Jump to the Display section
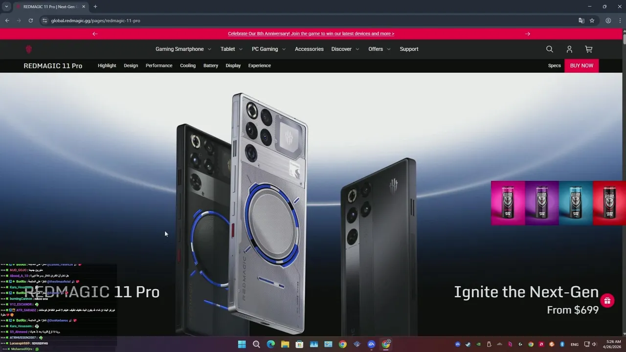The width and height of the screenshot is (626, 352). [233, 66]
